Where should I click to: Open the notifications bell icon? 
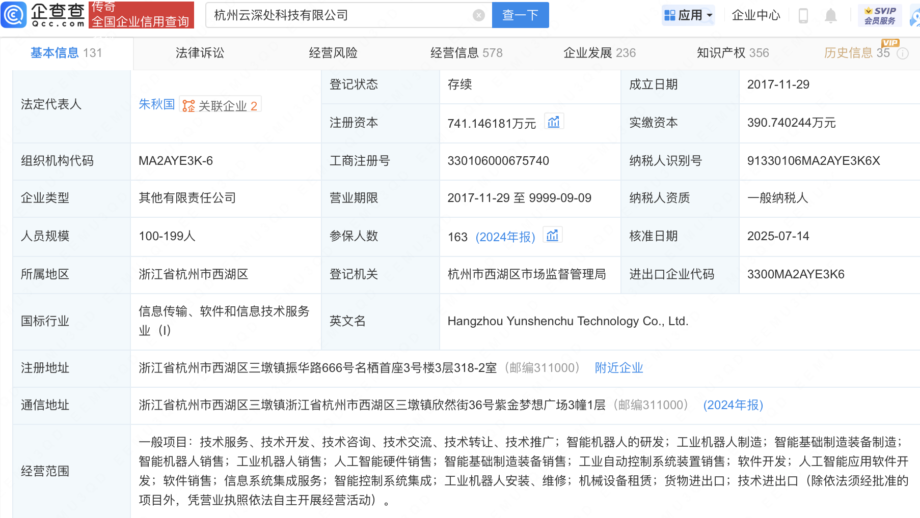point(831,16)
